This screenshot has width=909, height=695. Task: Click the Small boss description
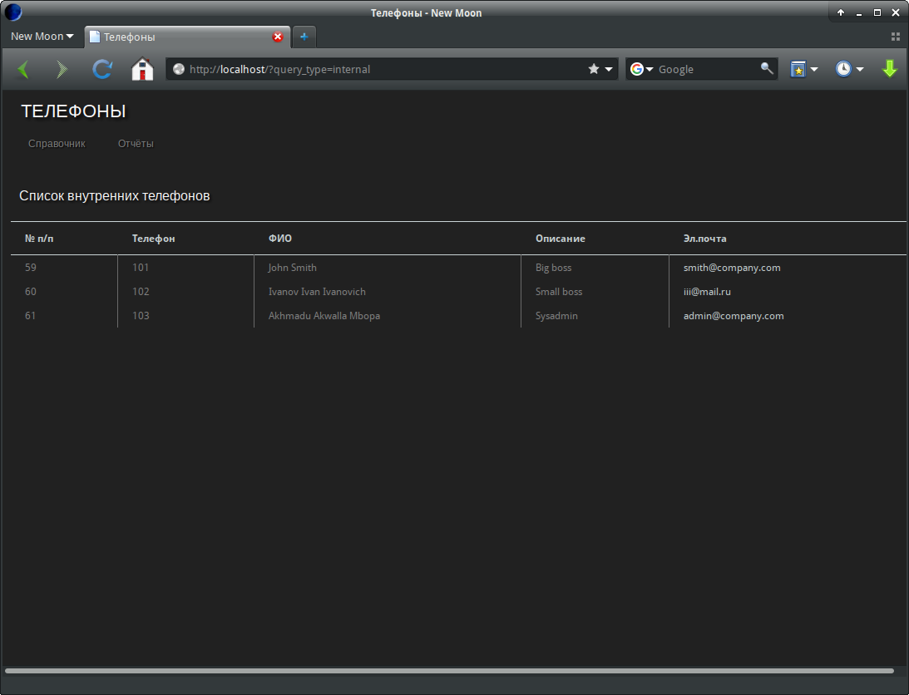coord(558,292)
